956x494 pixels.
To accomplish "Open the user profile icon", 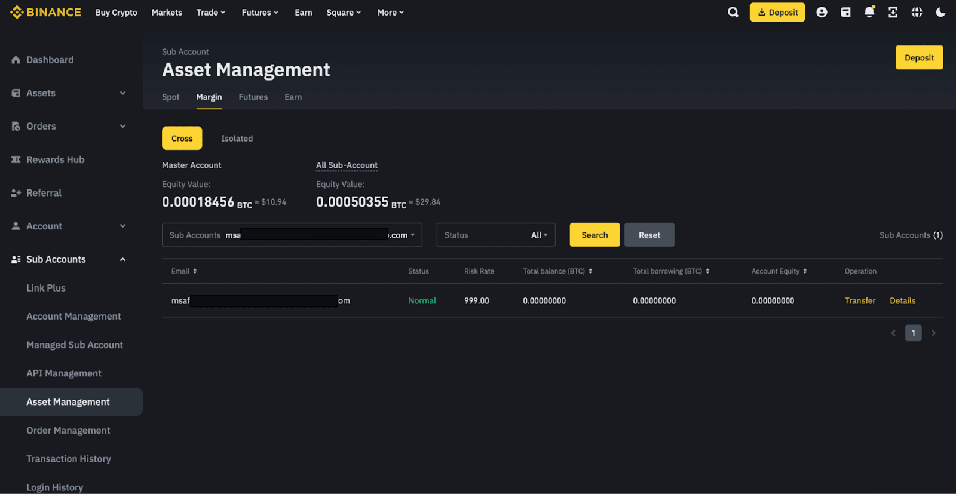I will [x=822, y=13].
